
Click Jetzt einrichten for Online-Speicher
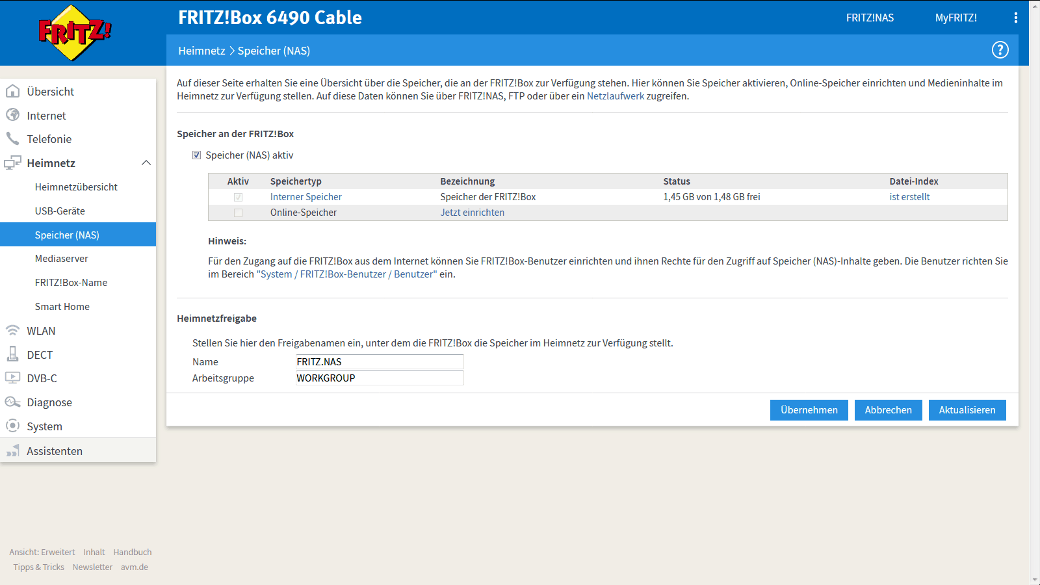click(472, 213)
